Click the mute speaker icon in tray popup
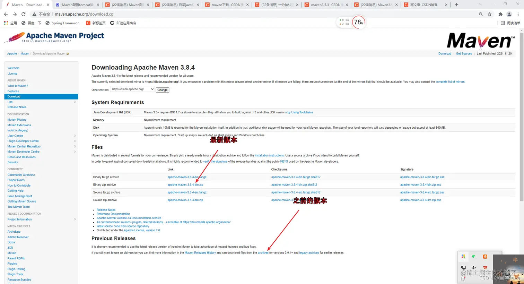 click(x=474, y=267)
